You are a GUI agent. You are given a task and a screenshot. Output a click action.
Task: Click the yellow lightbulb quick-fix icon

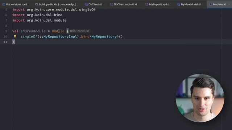(x=15, y=36)
